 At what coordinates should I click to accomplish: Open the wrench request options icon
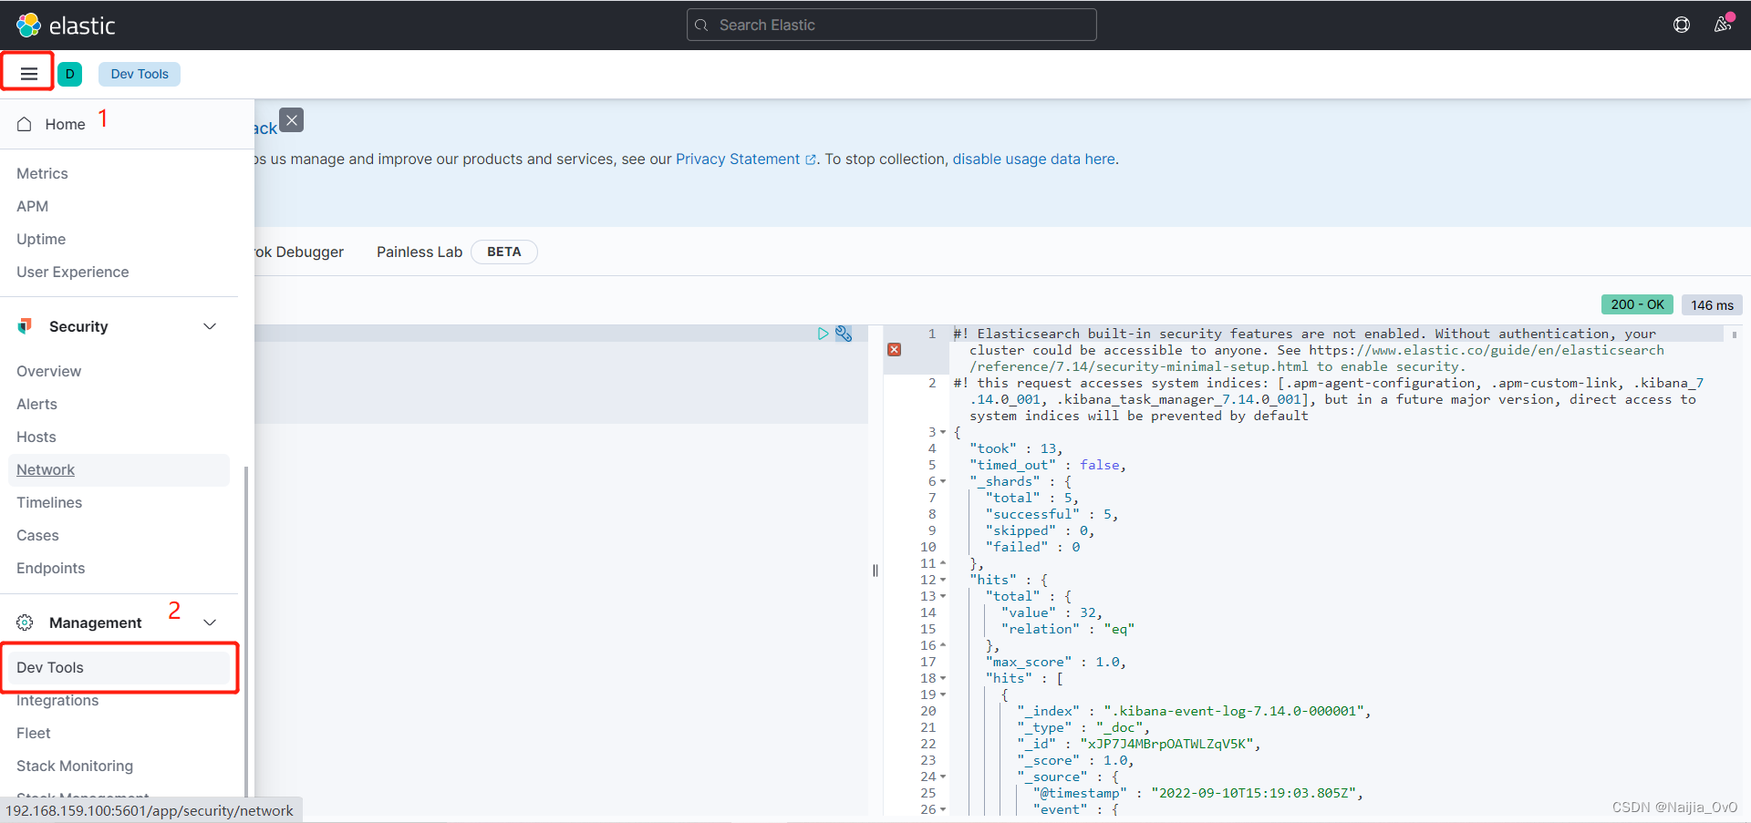coord(844,334)
